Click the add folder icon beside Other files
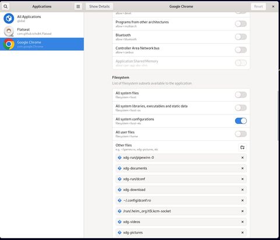 coord(242,147)
